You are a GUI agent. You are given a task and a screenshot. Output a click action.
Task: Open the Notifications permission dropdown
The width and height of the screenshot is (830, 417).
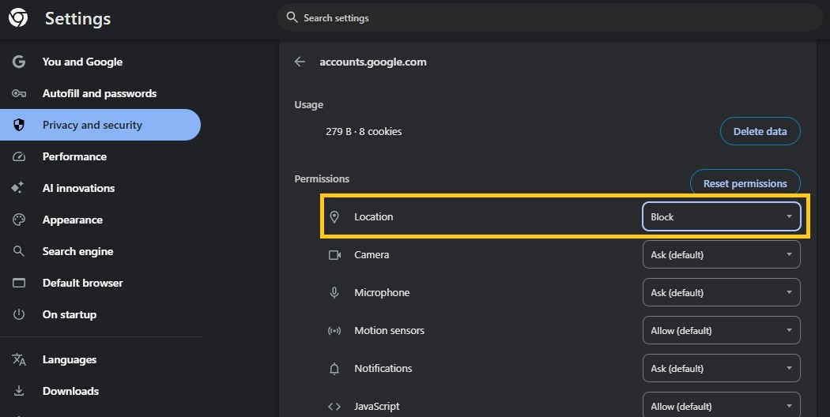(x=722, y=368)
